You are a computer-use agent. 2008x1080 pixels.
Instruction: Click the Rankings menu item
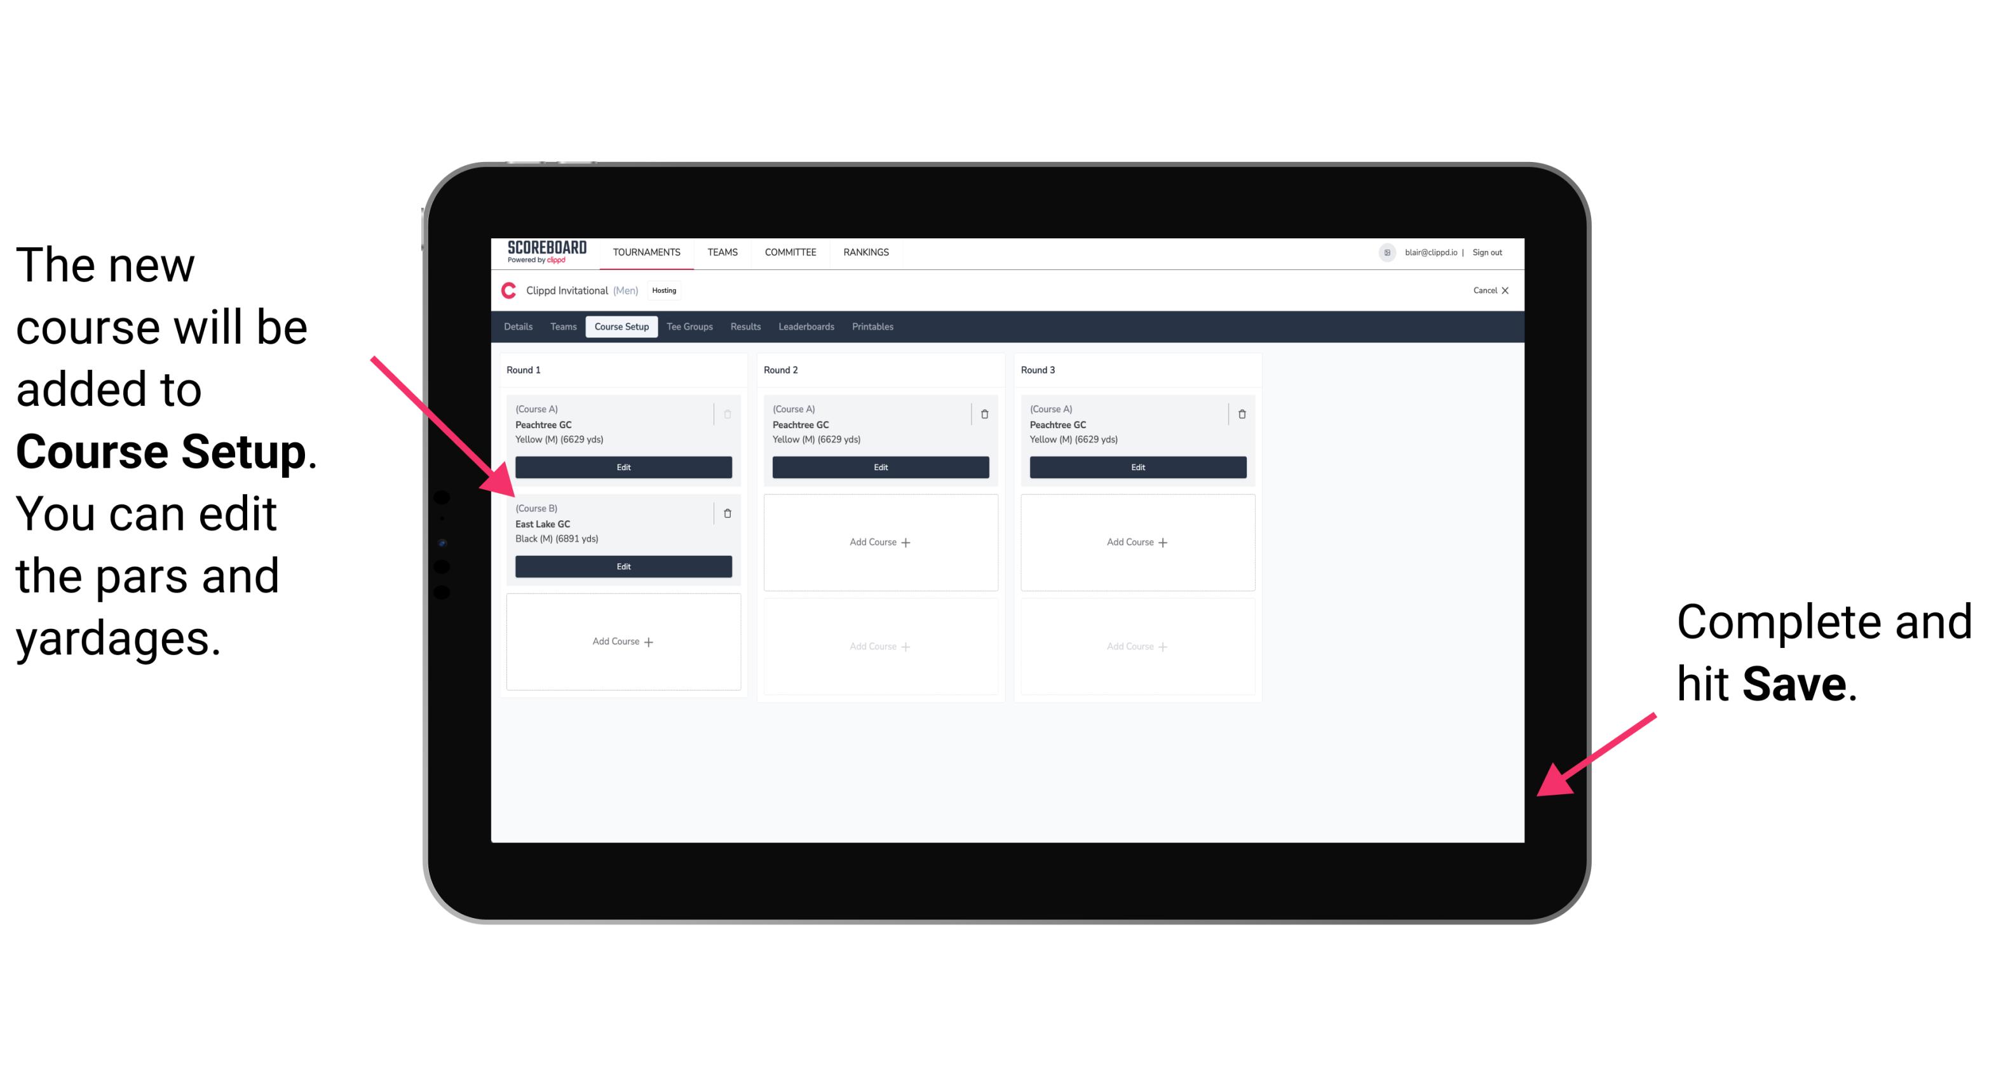[x=869, y=252]
